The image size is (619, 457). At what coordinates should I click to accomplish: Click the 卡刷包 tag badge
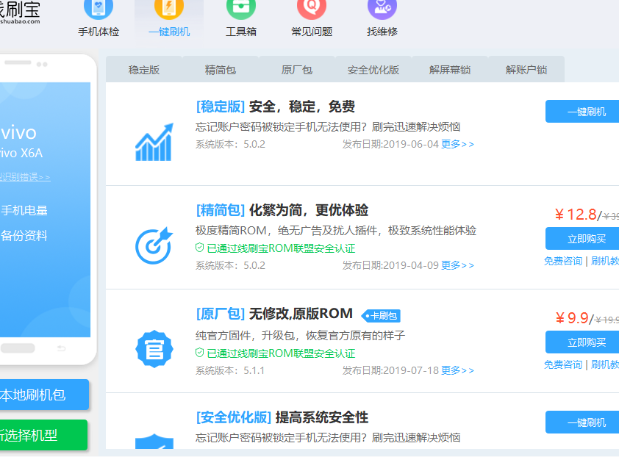click(x=381, y=316)
